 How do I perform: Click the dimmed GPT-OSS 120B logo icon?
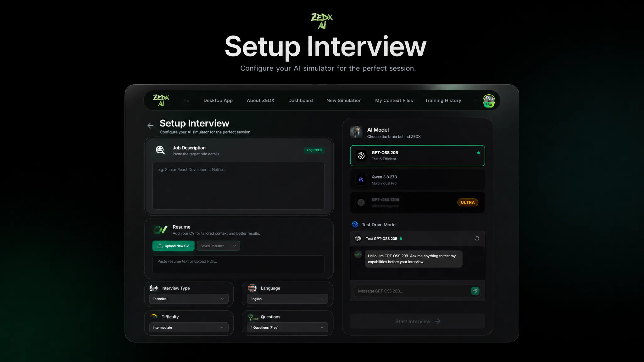pyautogui.click(x=361, y=203)
